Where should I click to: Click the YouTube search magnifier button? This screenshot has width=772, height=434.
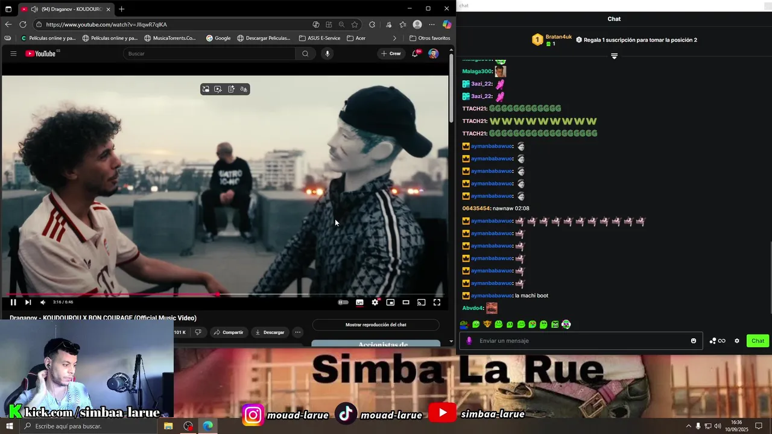[x=305, y=54]
